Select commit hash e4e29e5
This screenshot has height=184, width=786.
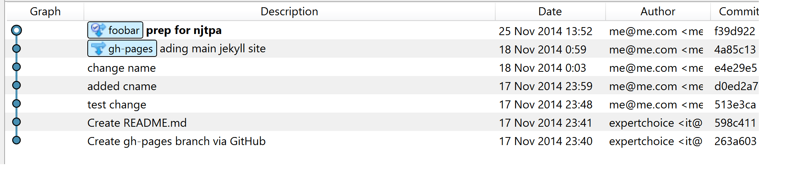(x=735, y=68)
